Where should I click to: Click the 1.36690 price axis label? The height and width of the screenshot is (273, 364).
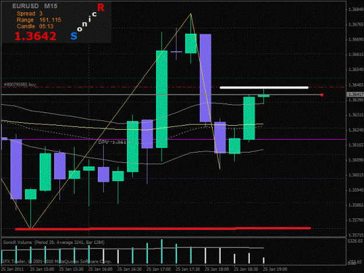[356, 40]
